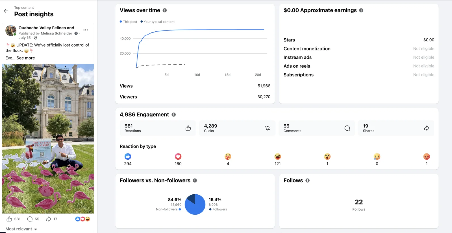Click the Like reaction icon showing 294
Viewport: 452px width, 233px height.
[128, 157]
